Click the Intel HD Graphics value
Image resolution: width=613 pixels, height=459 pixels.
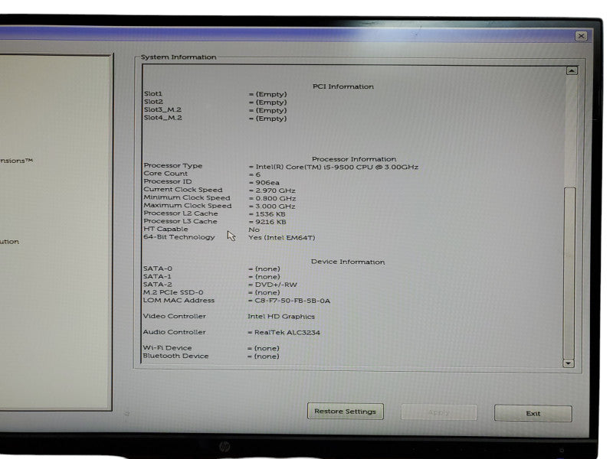(281, 317)
